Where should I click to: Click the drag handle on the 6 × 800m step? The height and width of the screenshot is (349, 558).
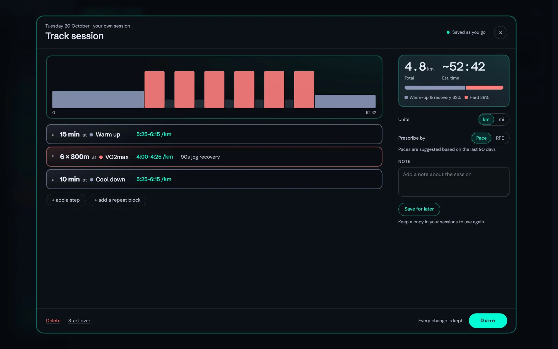click(x=53, y=157)
